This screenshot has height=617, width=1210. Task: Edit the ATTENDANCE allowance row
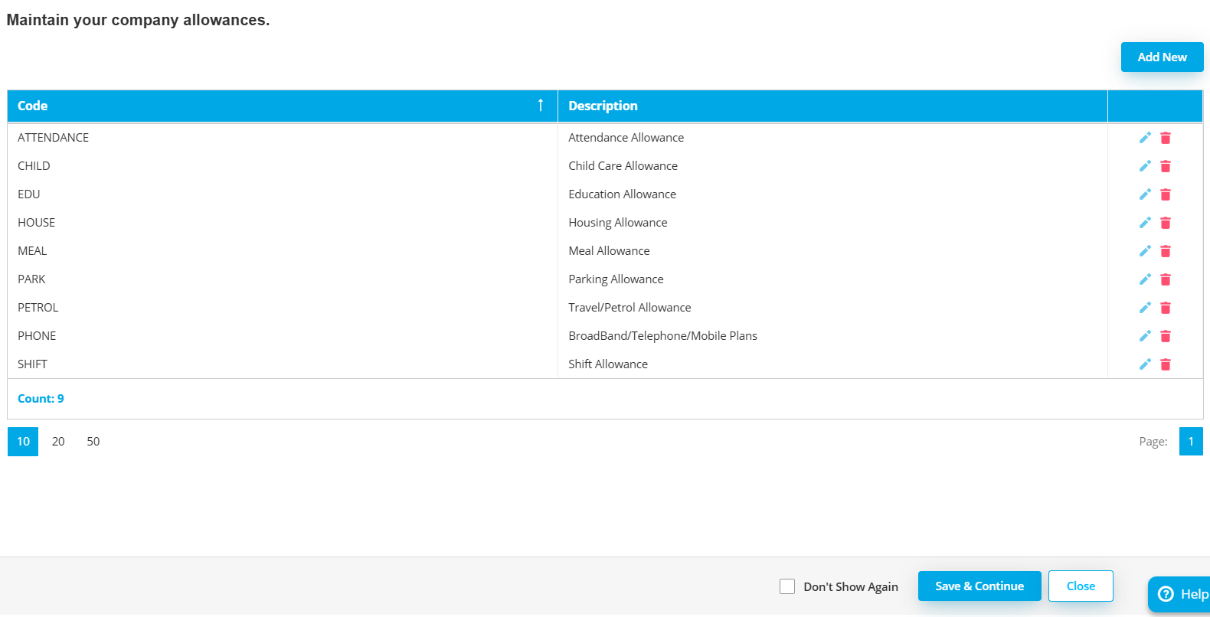pyautogui.click(x=1145, y=138)
